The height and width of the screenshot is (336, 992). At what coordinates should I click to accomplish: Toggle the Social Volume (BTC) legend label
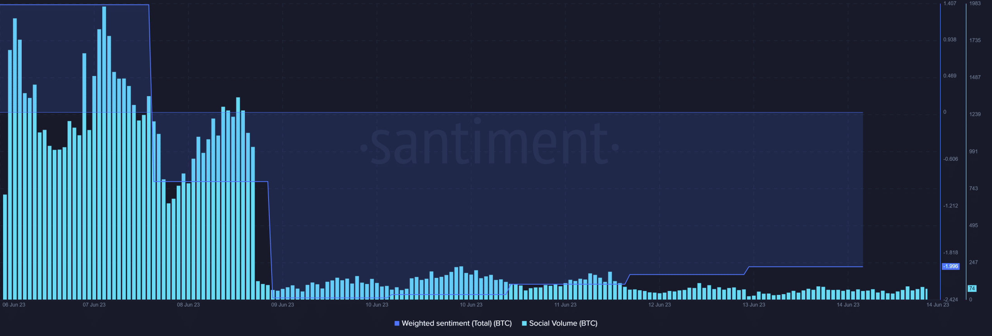pos(563,323)
